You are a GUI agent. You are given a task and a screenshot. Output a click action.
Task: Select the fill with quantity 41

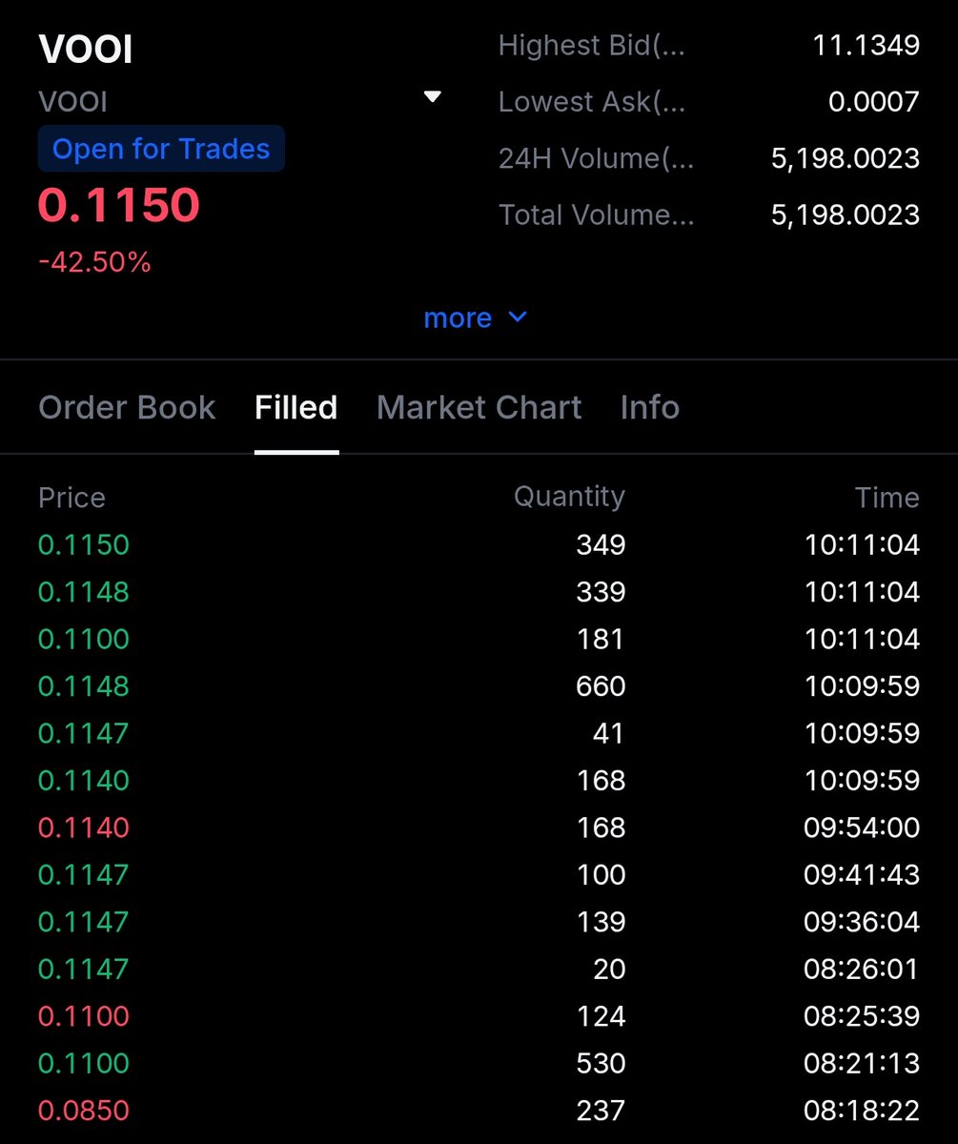pyautogui.click(x=479, y=733)
